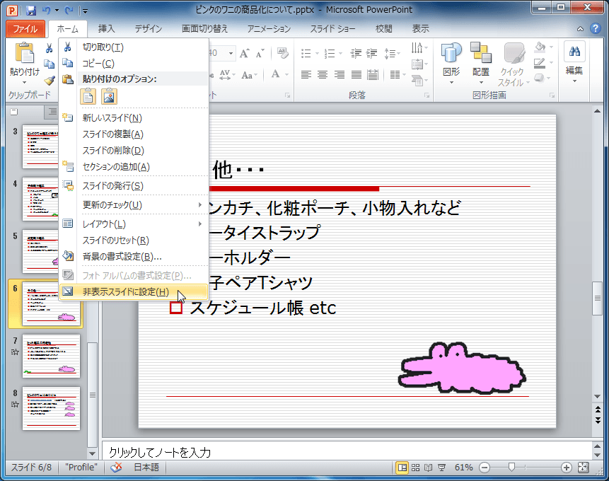Click zoom out minus button

pos(485,468)
